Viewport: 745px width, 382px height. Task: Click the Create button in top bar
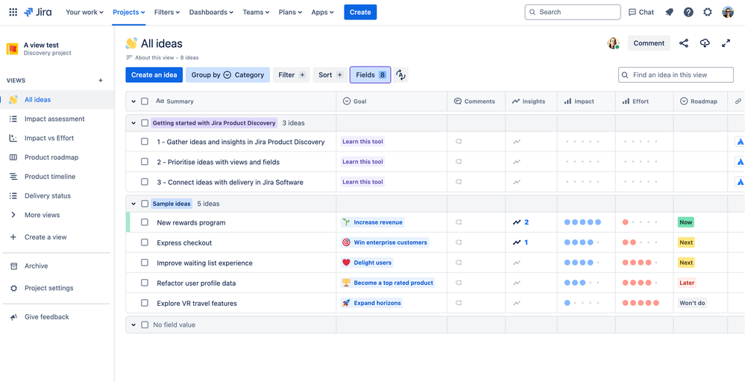360,13
